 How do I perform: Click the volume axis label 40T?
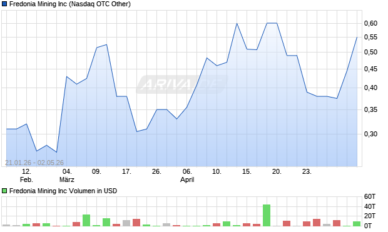(x=370, y=206)
